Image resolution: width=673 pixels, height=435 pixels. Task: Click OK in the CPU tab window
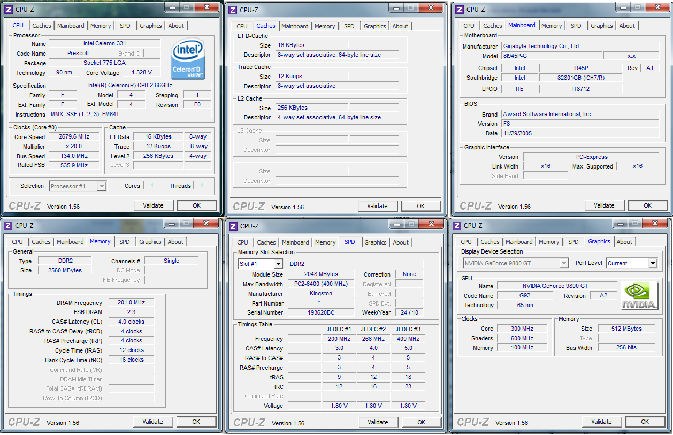(x=197, y=205)
